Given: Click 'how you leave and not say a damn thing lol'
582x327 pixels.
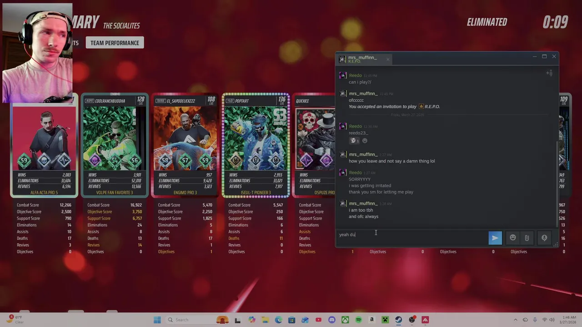Looking at the screenshot, I should pos(391,161).
